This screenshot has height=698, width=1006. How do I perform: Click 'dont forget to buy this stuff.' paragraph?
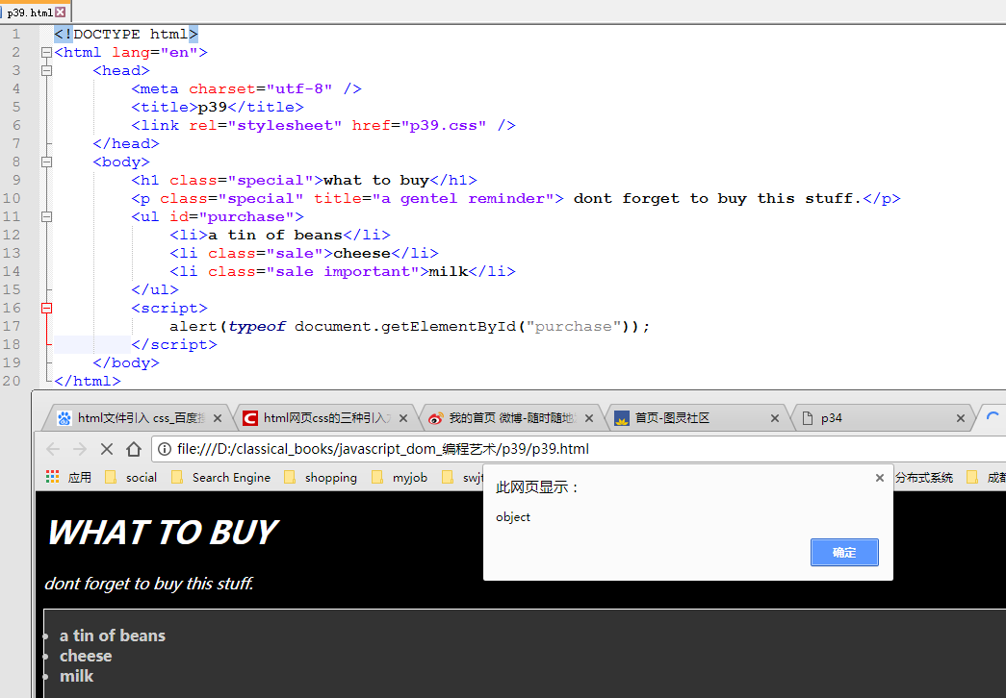point(149,584)
